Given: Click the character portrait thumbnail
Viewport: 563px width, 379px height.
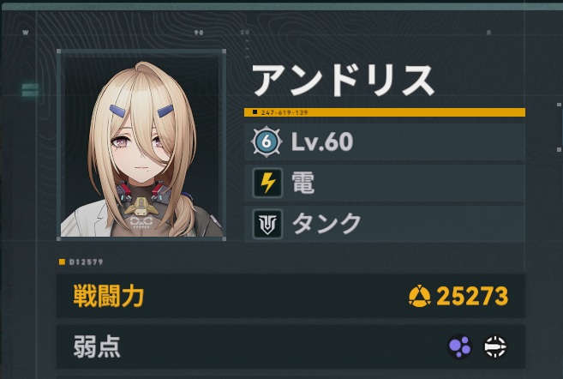Looking at the screenshot, I should (x=141, y=145).
